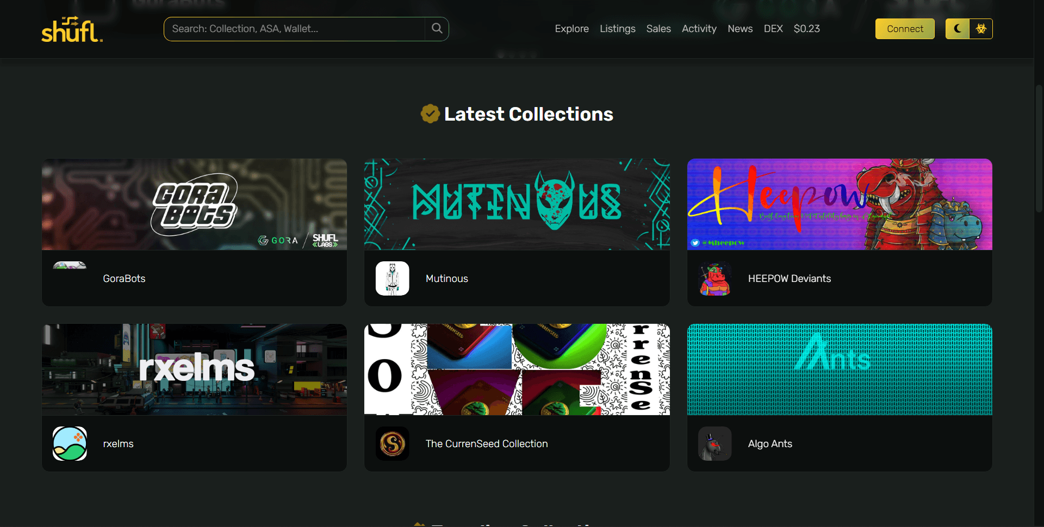
Task: Click the page vertical scrollbar
Action: (x=1039, y=148)
